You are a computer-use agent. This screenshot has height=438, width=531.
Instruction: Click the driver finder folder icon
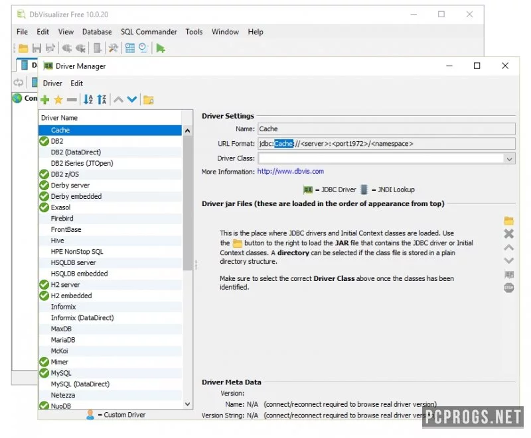pos(148,100)
